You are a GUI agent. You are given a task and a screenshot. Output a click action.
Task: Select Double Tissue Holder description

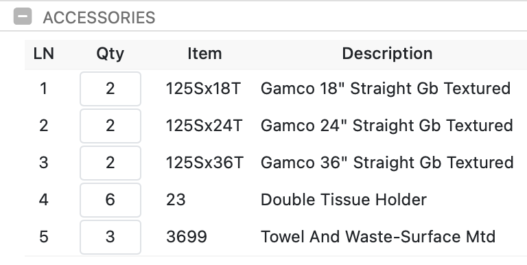[x=344, y=200]
